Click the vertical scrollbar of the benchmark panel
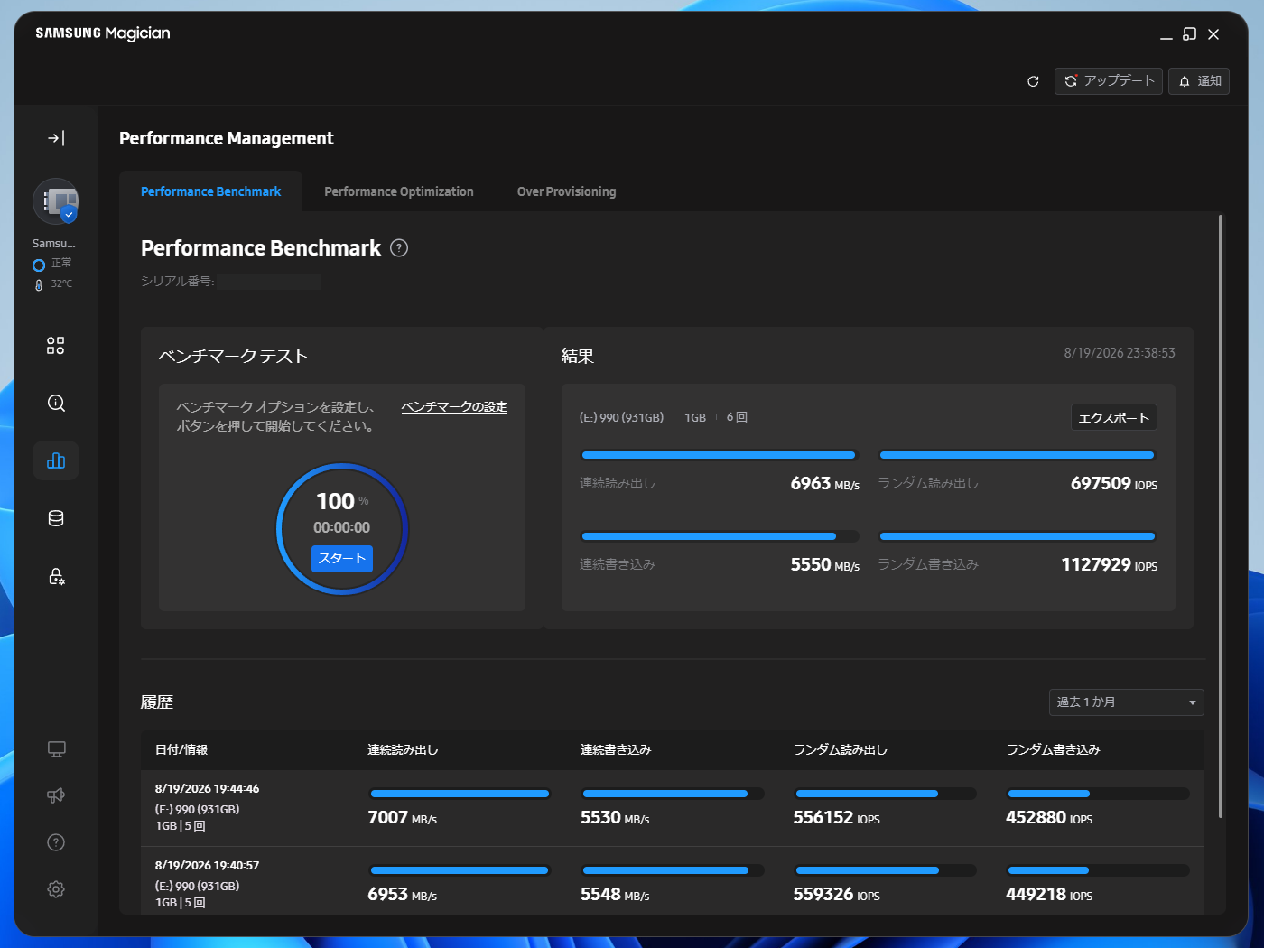 coord(1221,516)
